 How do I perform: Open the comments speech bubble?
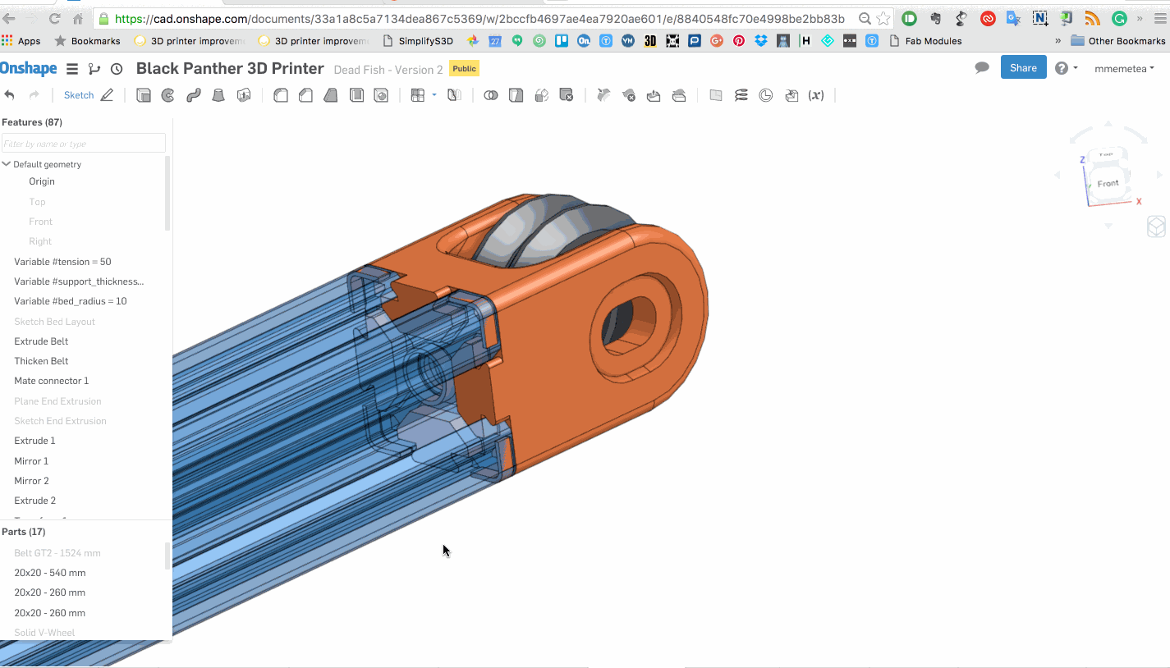point(982,68)
